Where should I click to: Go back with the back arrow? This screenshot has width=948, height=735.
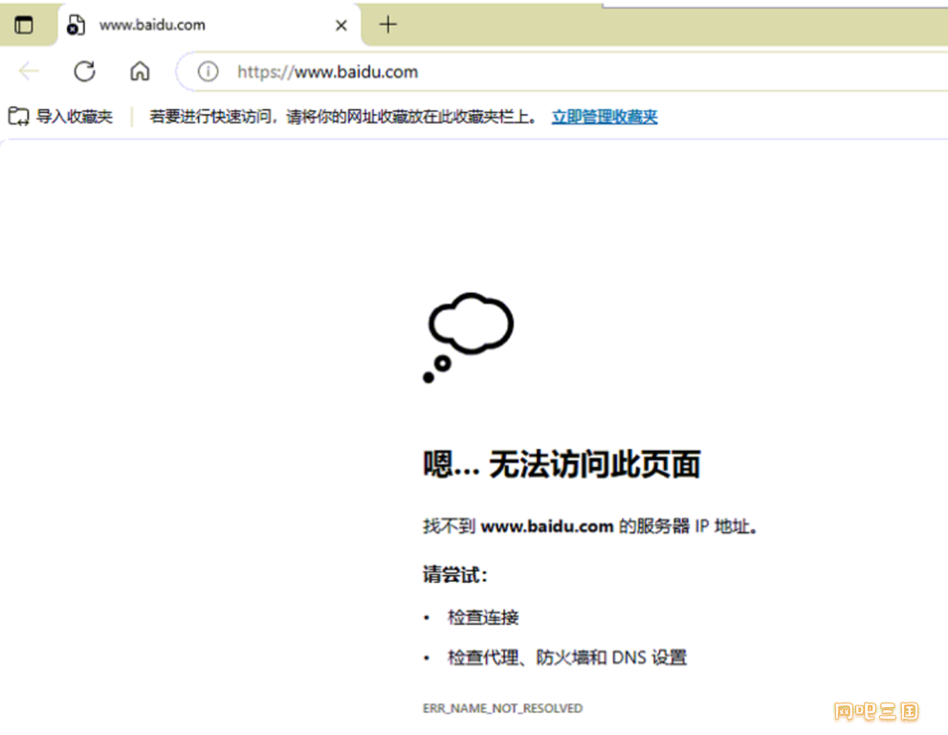pyautogui.click(x=29, y=72)
